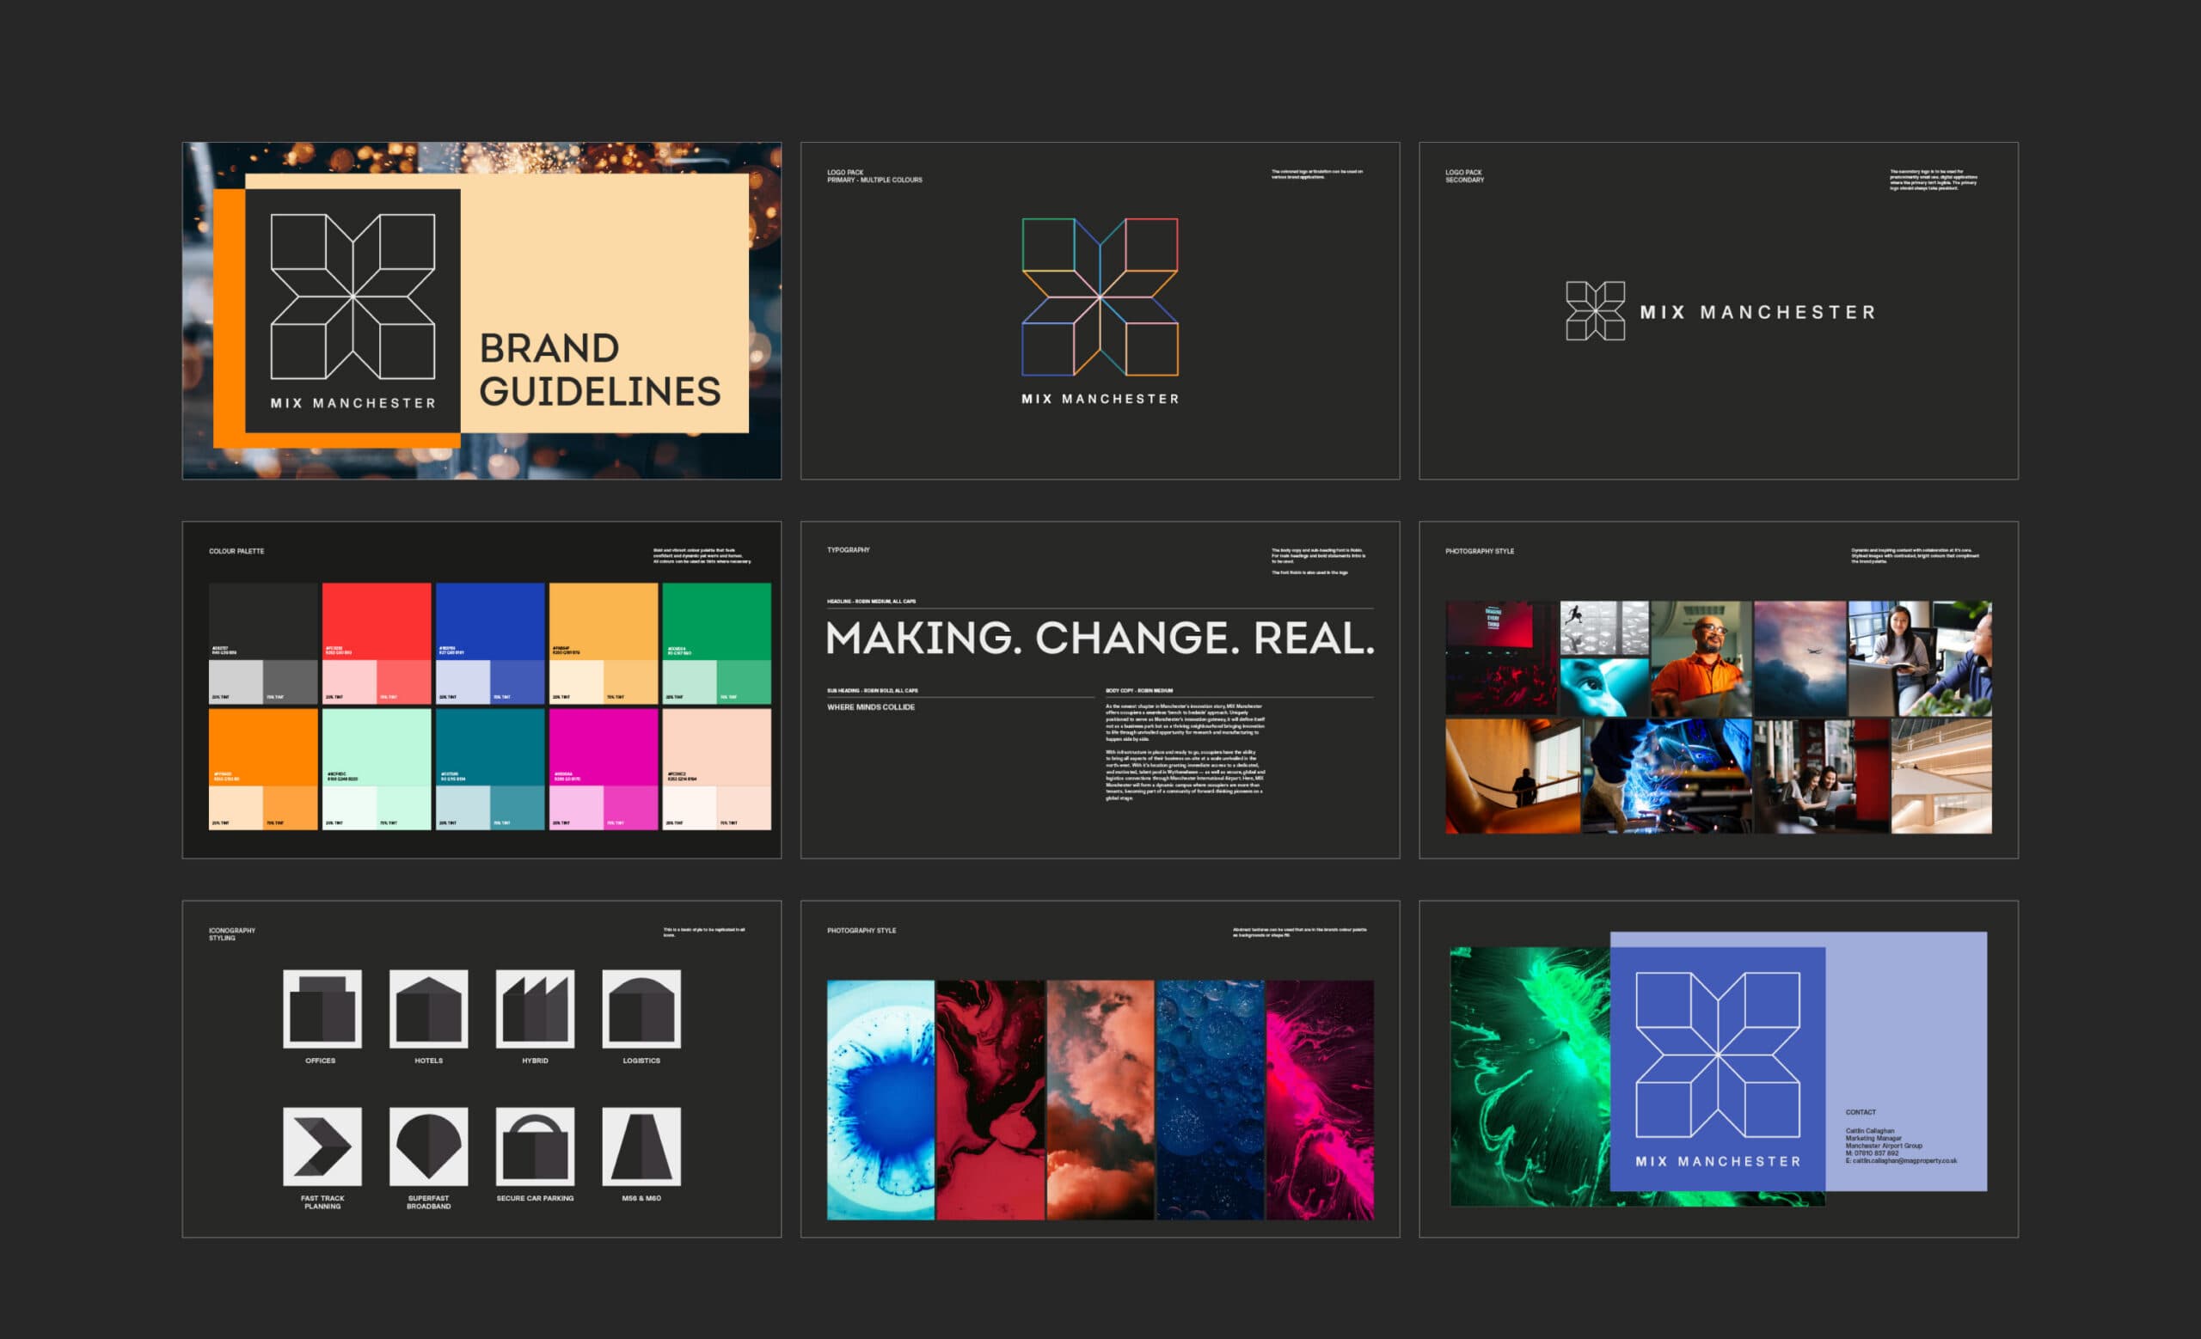Select the magenta colour swatch
Screen dimensions: 2201x1339
pyautogui.click(x=603, y=747)
